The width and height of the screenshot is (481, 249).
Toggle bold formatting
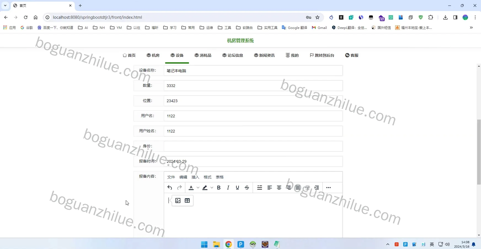(219, 188)
